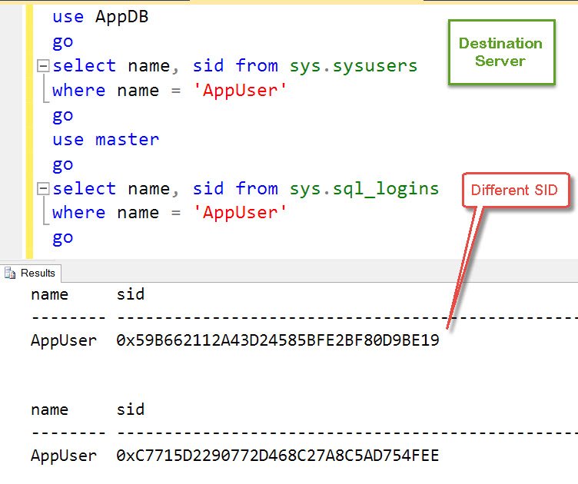Collapse the sys.sysusers select statement

[43, 66]
